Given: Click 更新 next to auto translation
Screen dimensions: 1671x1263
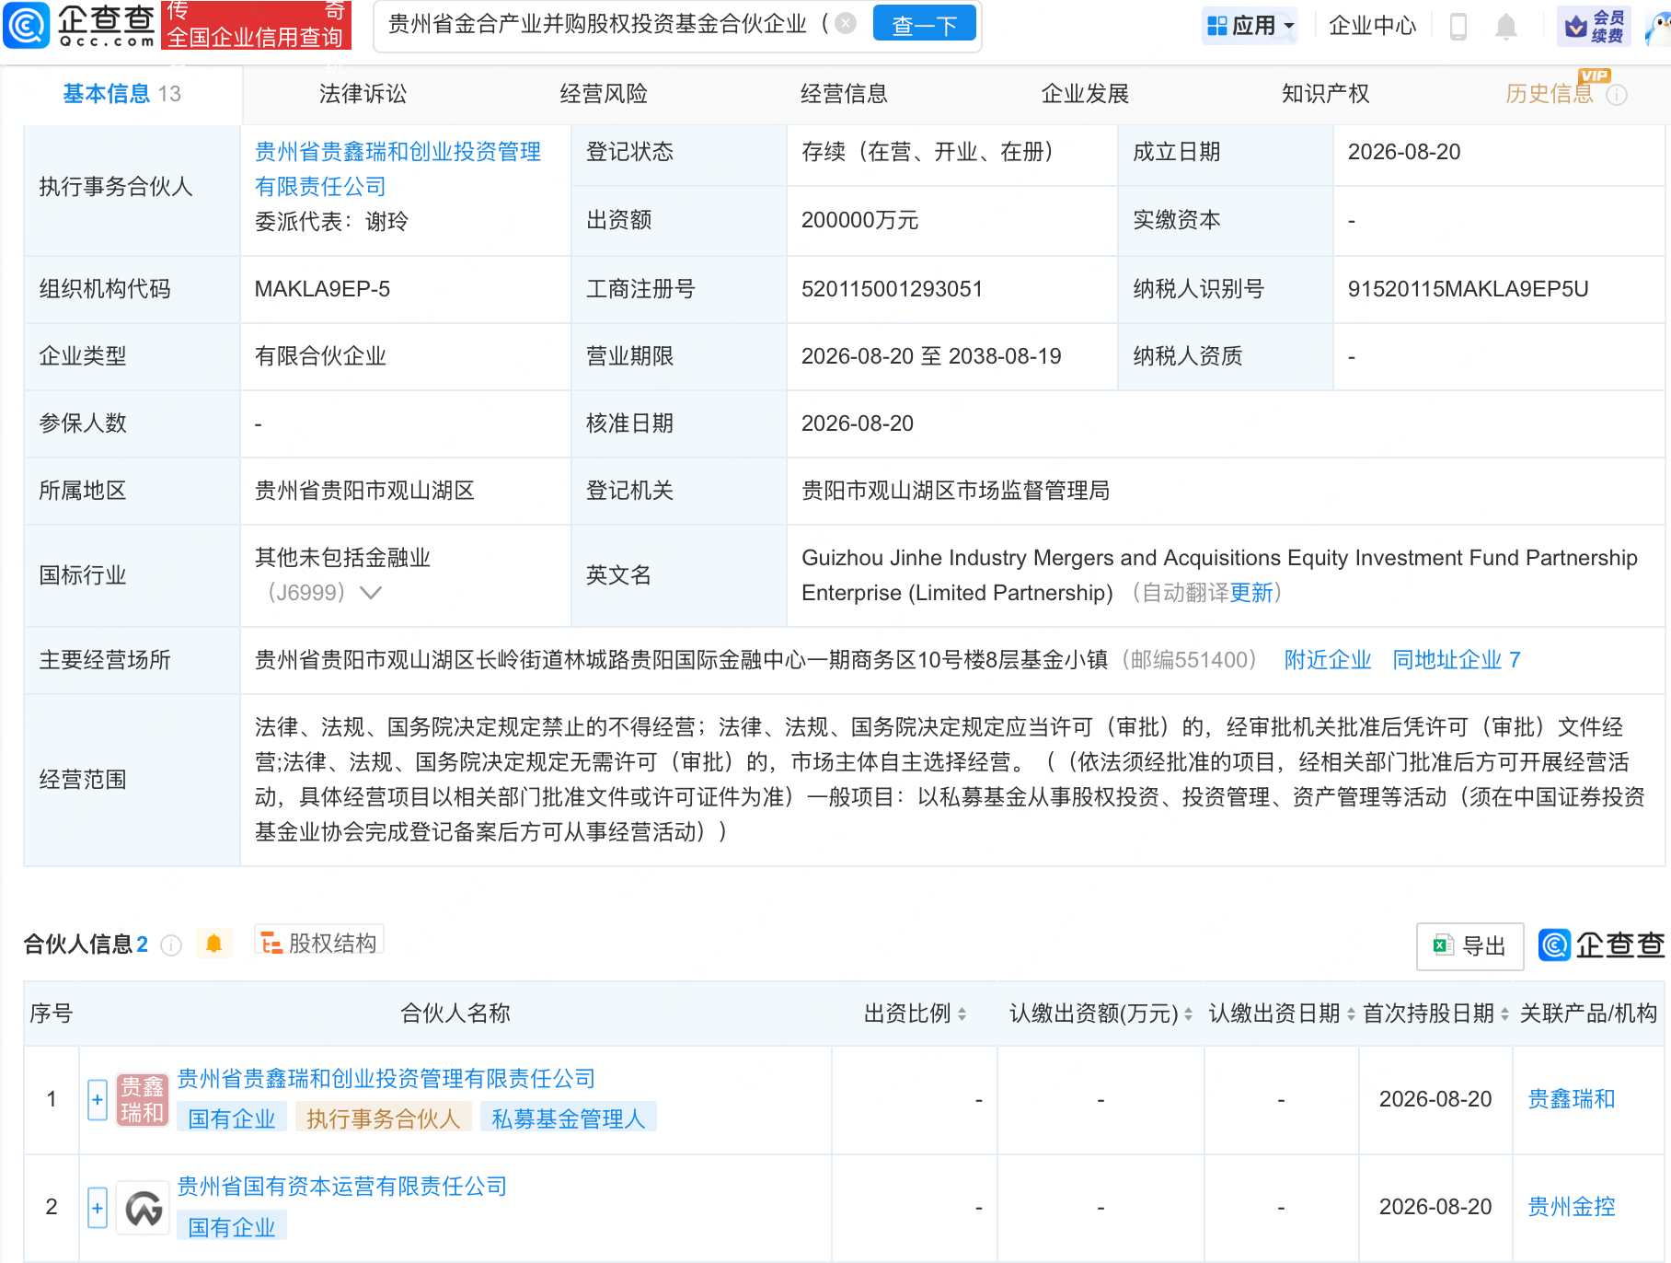Looking at the screenshot, I should (x=1251, y=593).
